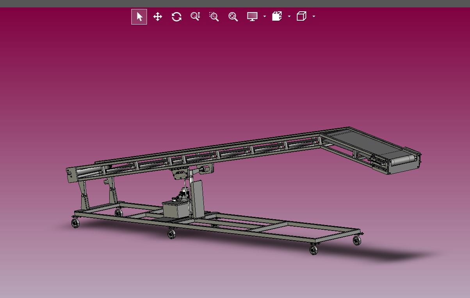Open dropdown arrow beside monitor icon
Screen dimensions: 470x298
click(265, 17)
